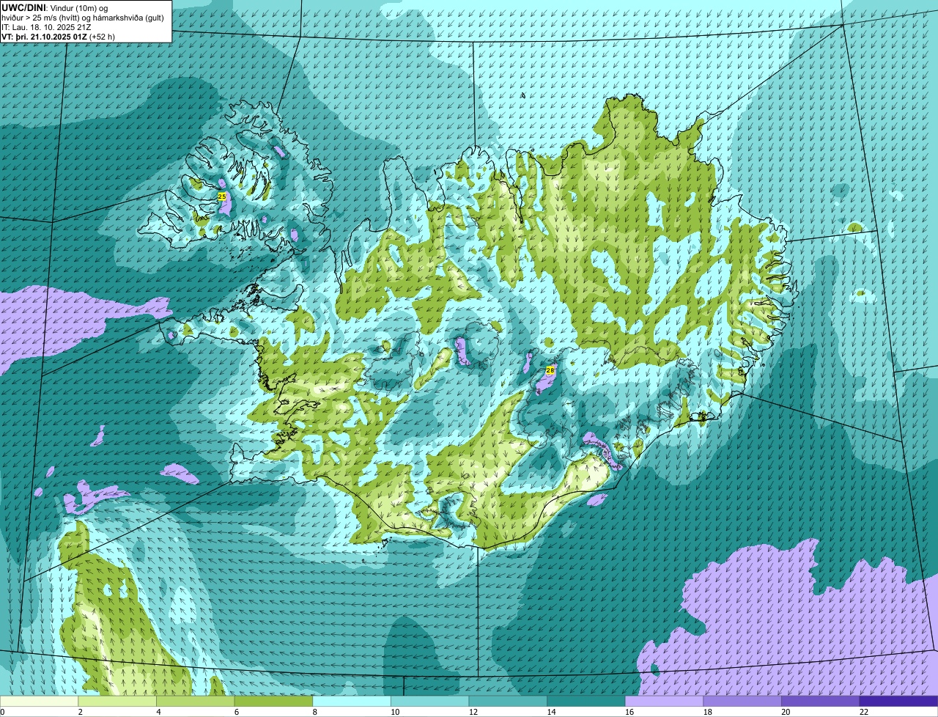The height and width of the screenshot is (717, 938).
Task: Click the scale tick label '18'
Action: pyautogui.click(x=708, y=712)
